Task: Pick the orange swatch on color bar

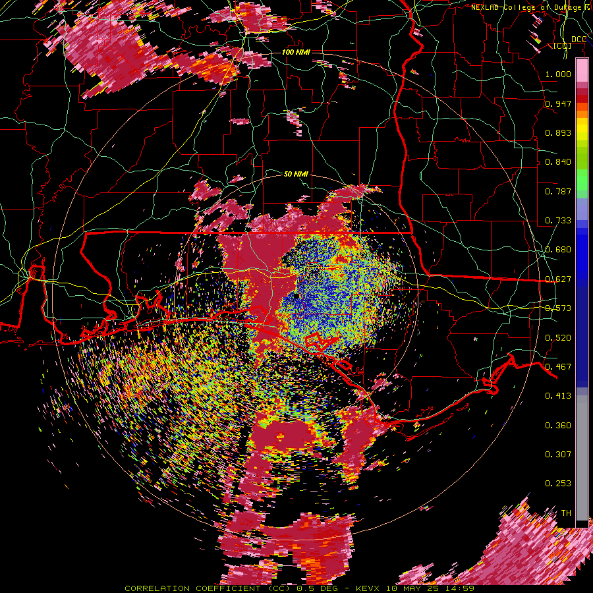Action: click(582, 113)
